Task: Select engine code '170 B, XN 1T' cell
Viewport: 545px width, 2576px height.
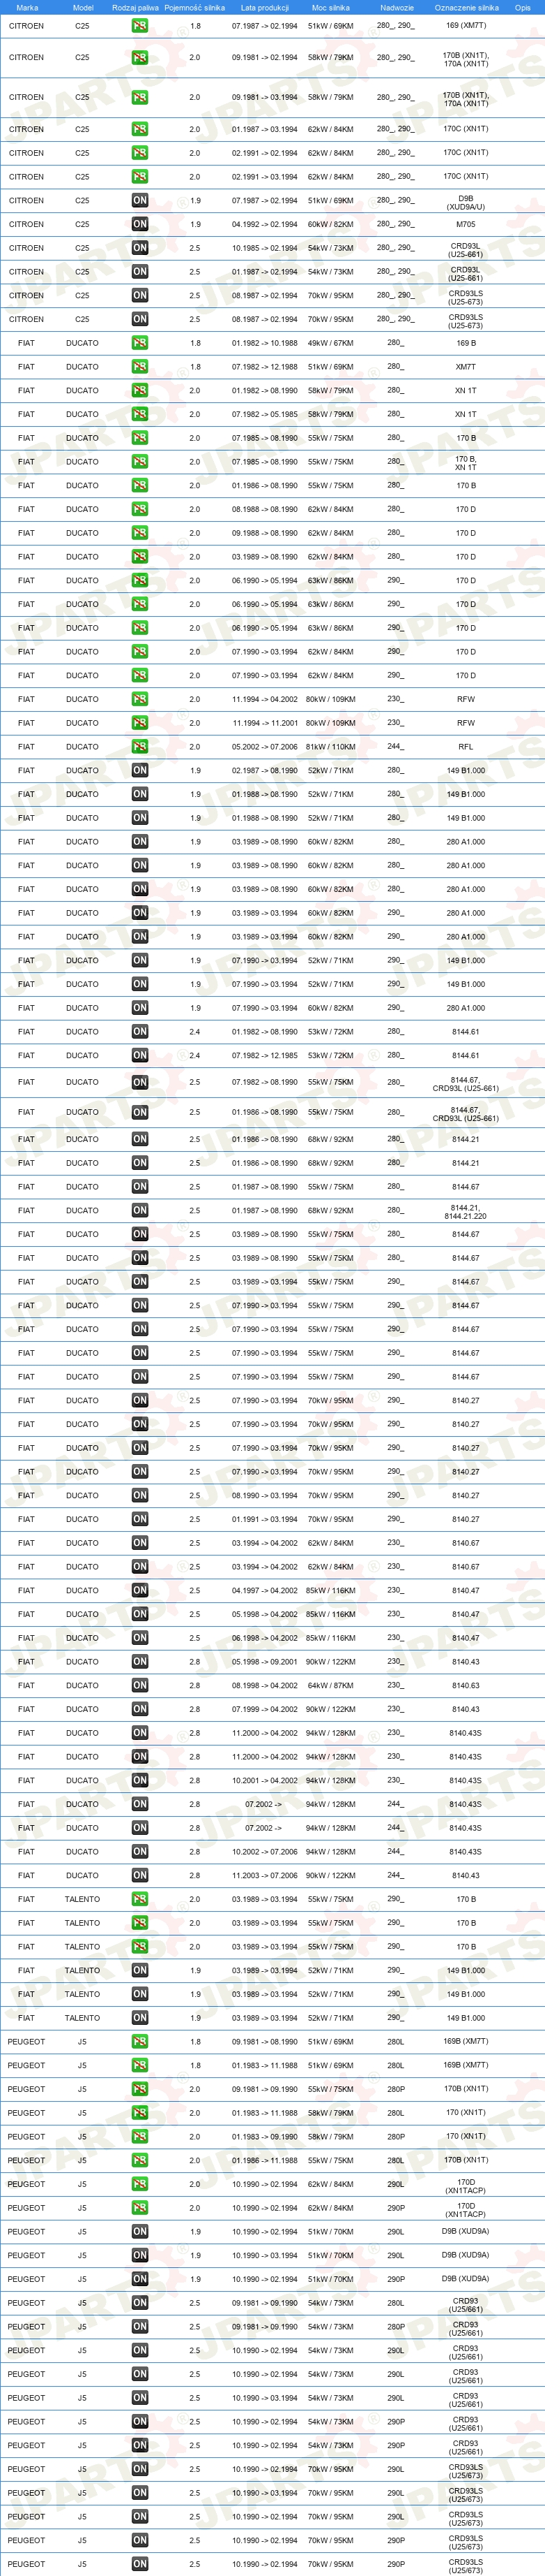Action: point(466,463)
